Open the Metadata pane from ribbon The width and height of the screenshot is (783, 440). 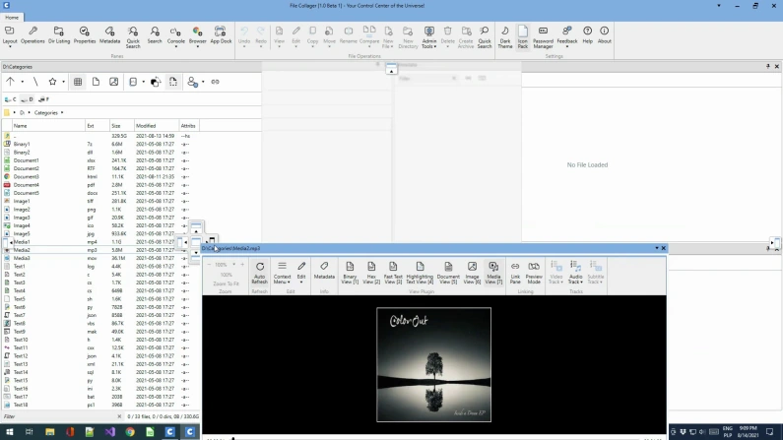[109, 35]
